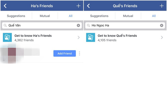
Task: Open the chevron next to Get to know Quế's Friends
Action: click(162, 37)
